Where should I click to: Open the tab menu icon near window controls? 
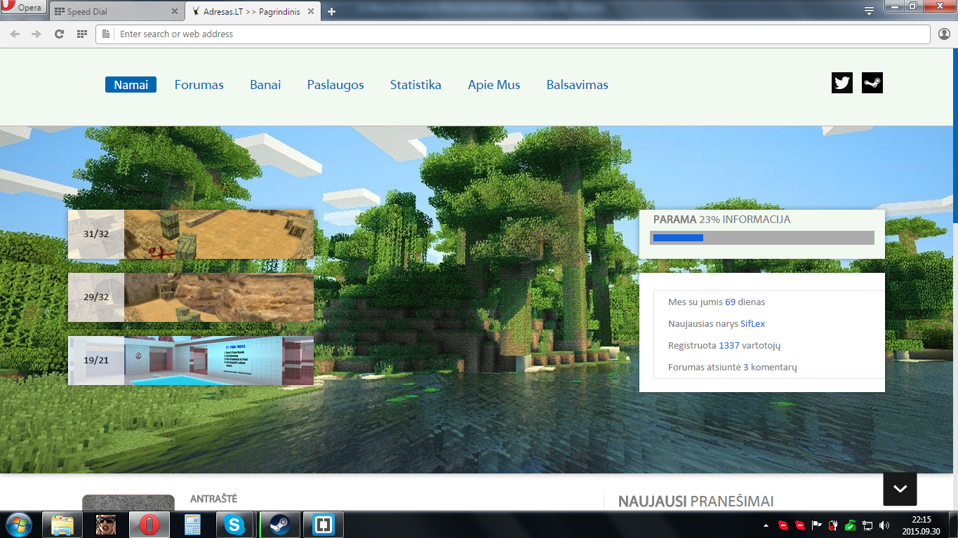(x=869, y=11)
